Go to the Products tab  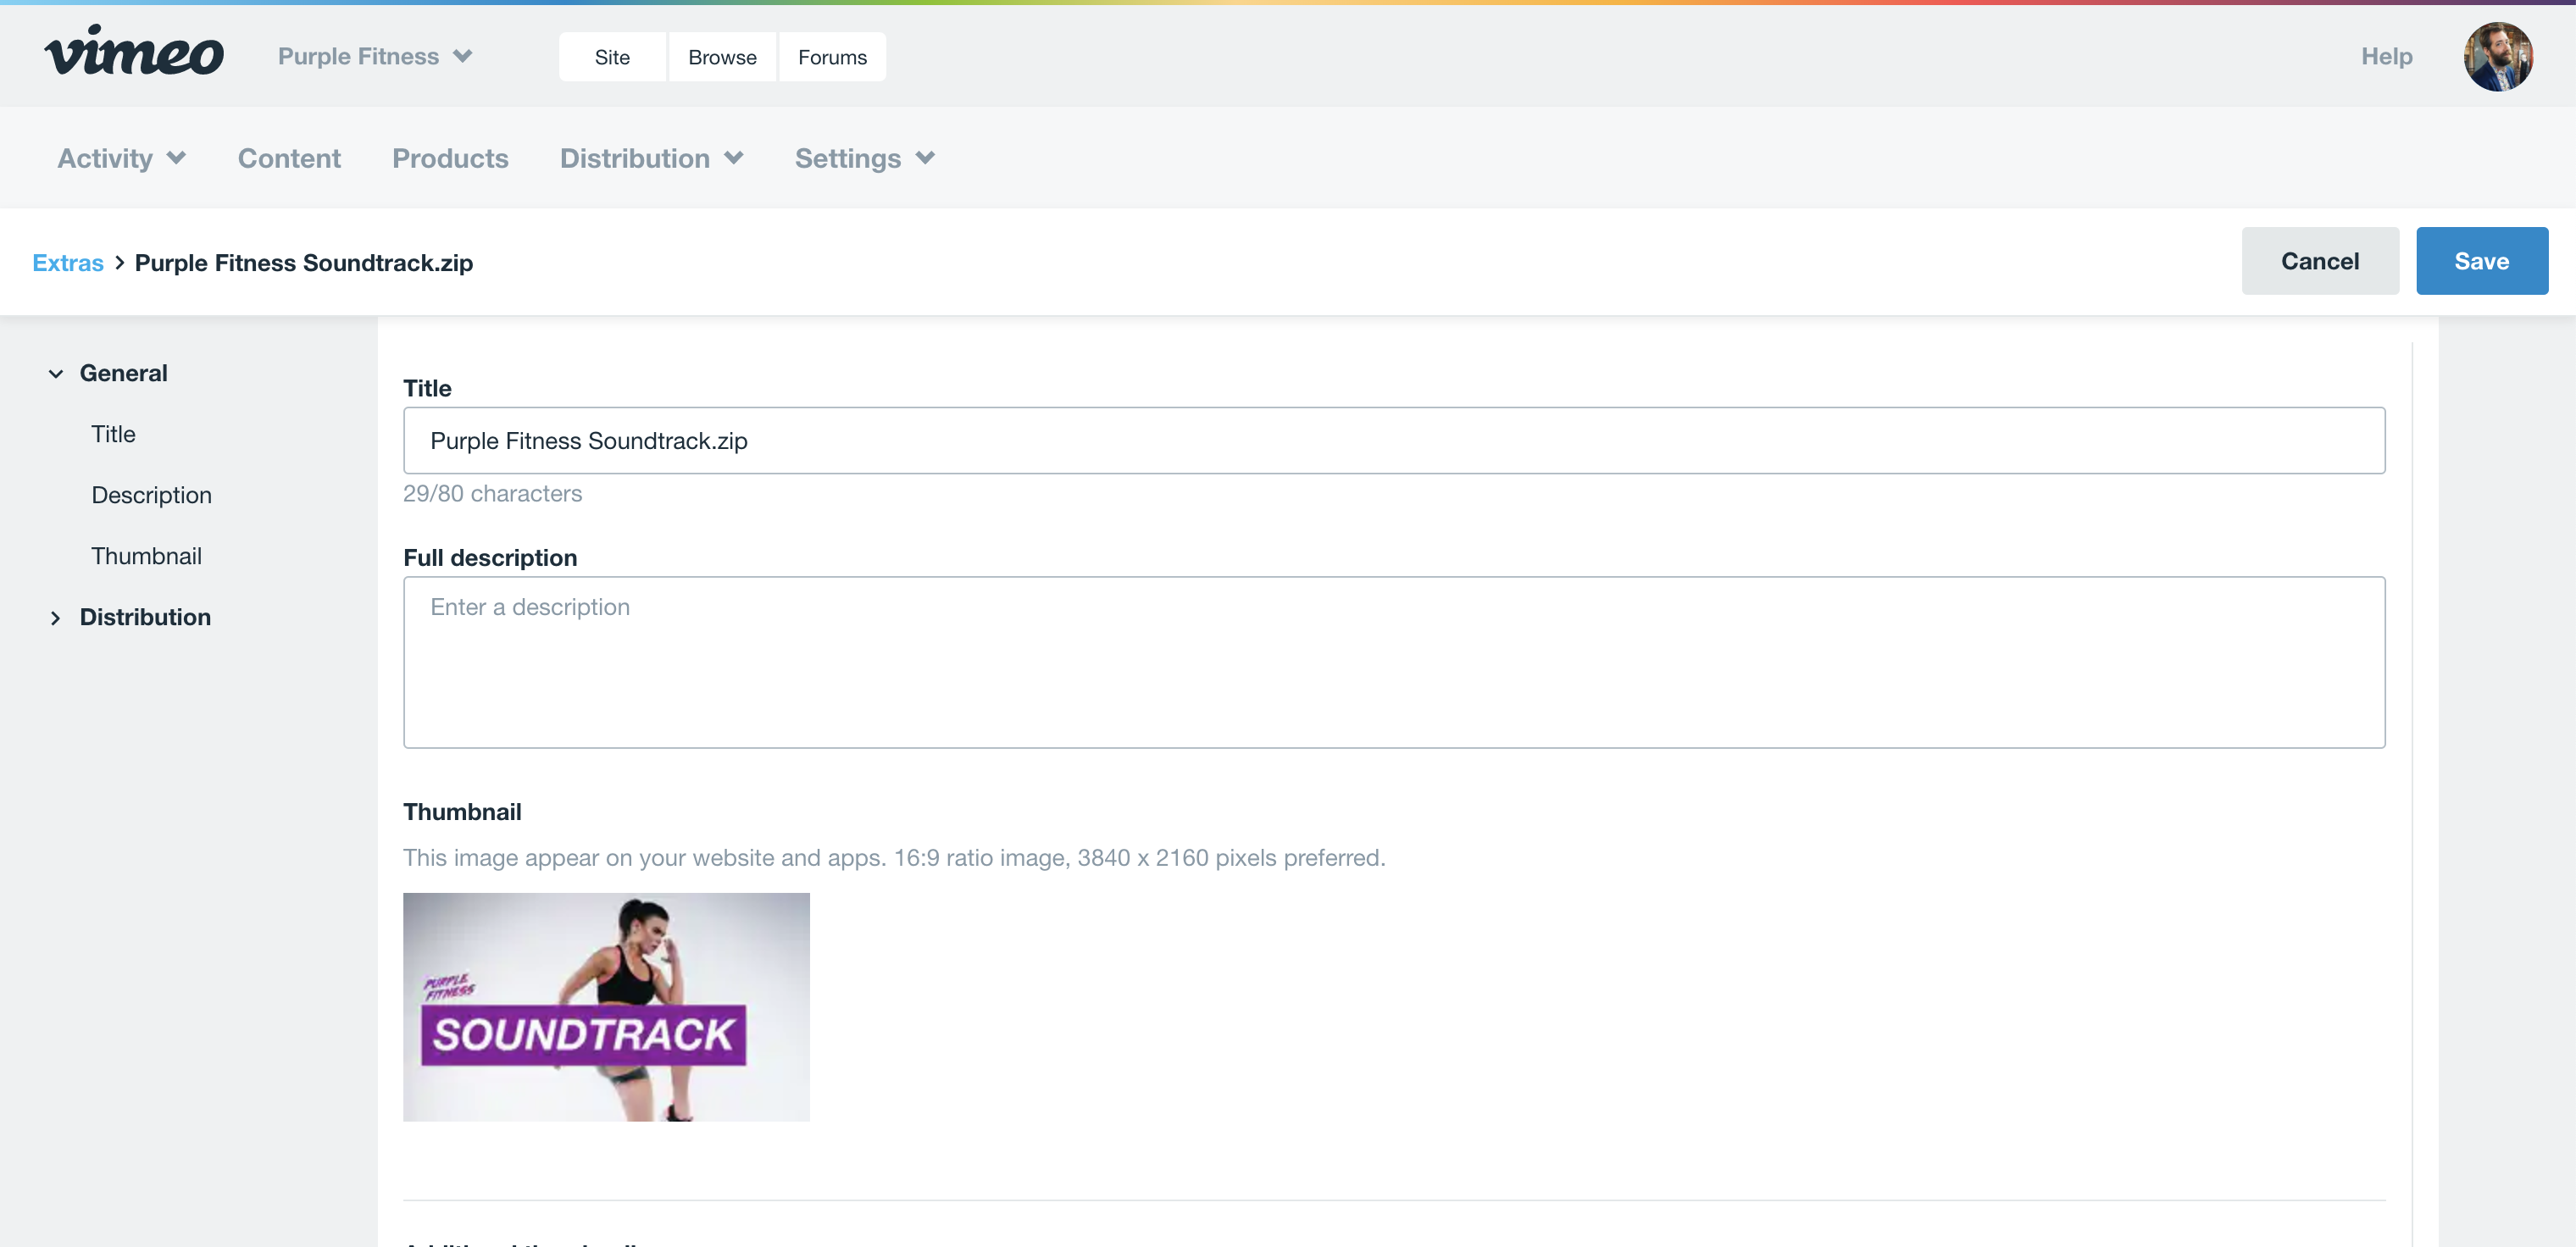pyautogui.click(x=450, y=158)
